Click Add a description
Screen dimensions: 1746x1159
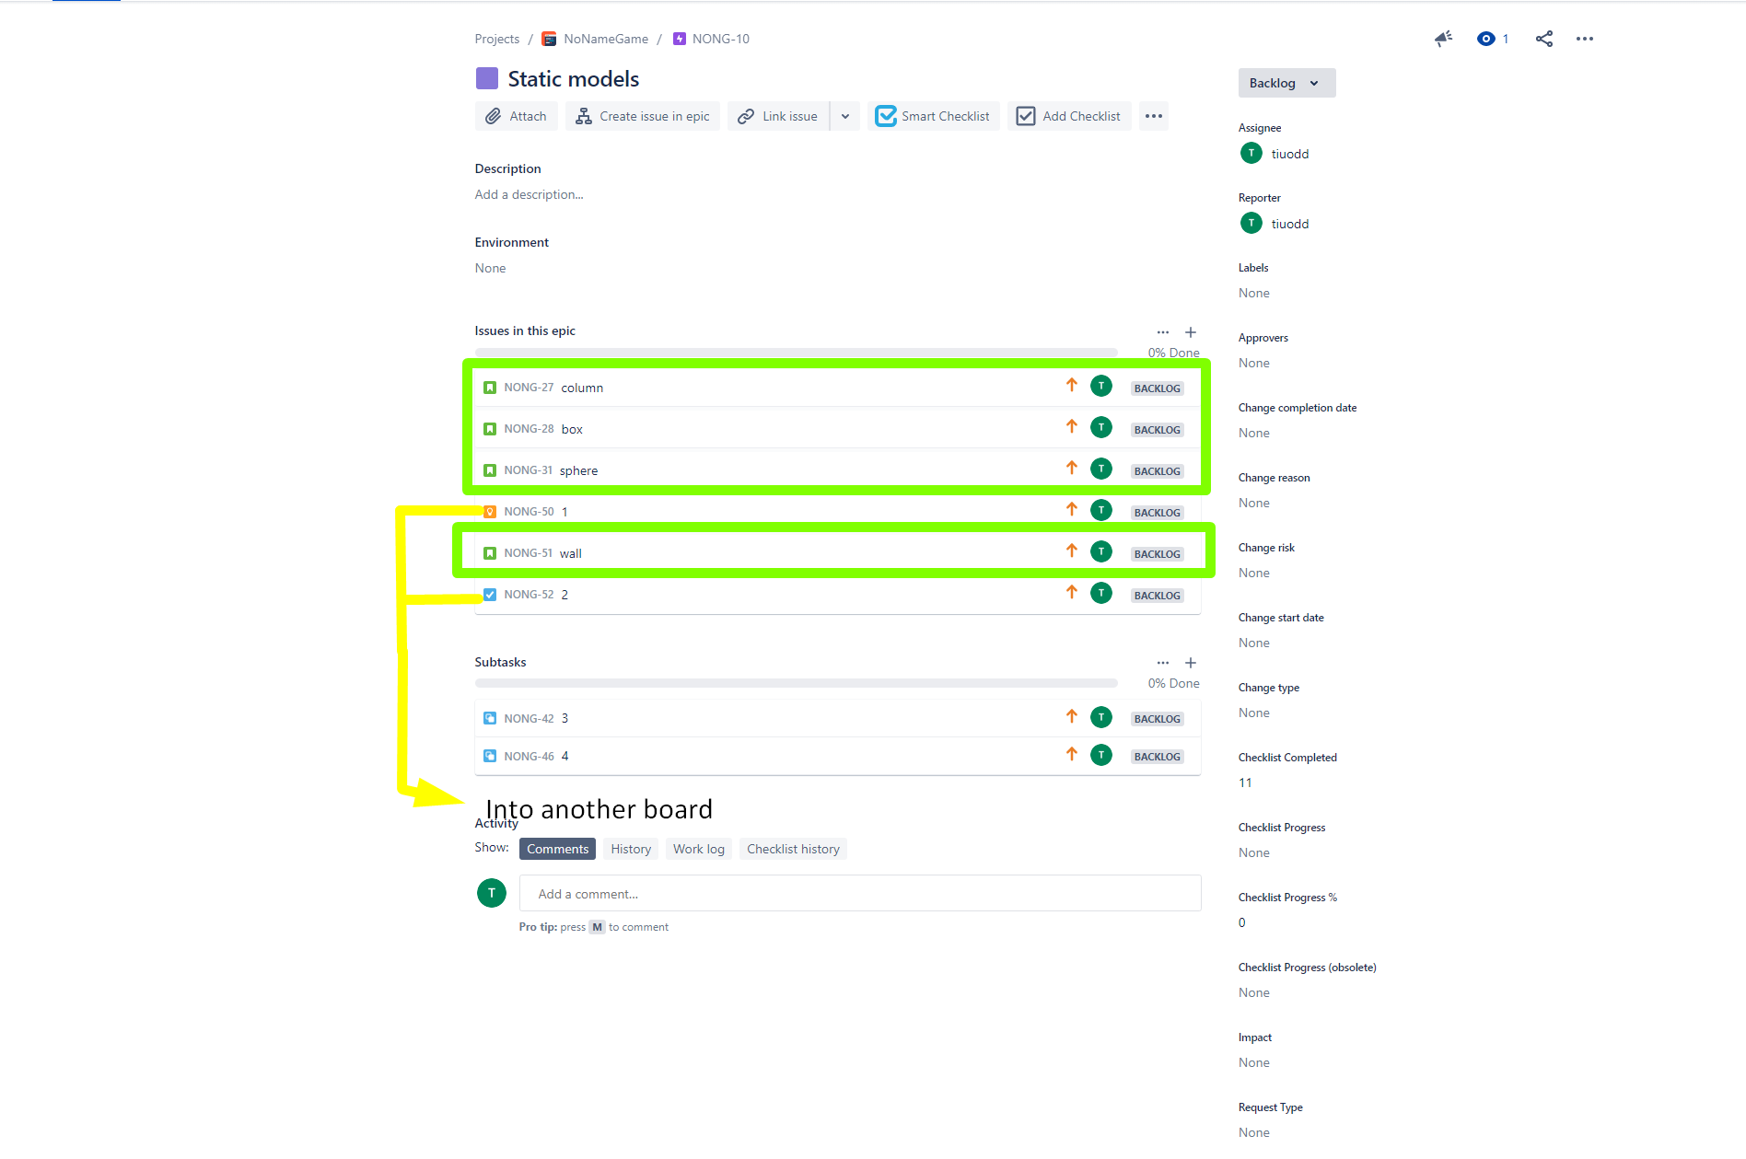coord(529,194)
